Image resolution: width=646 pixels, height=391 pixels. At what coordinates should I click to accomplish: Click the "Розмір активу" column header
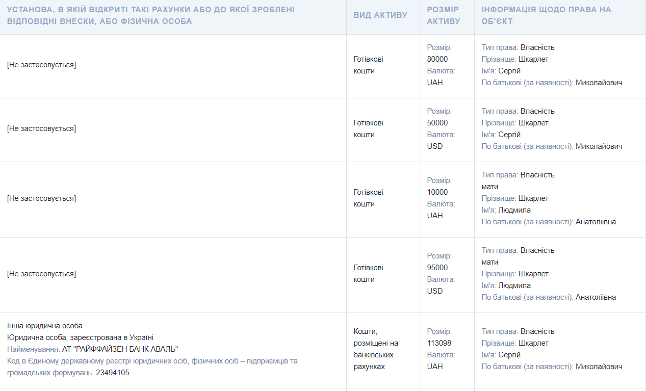[x=443, y=15]
